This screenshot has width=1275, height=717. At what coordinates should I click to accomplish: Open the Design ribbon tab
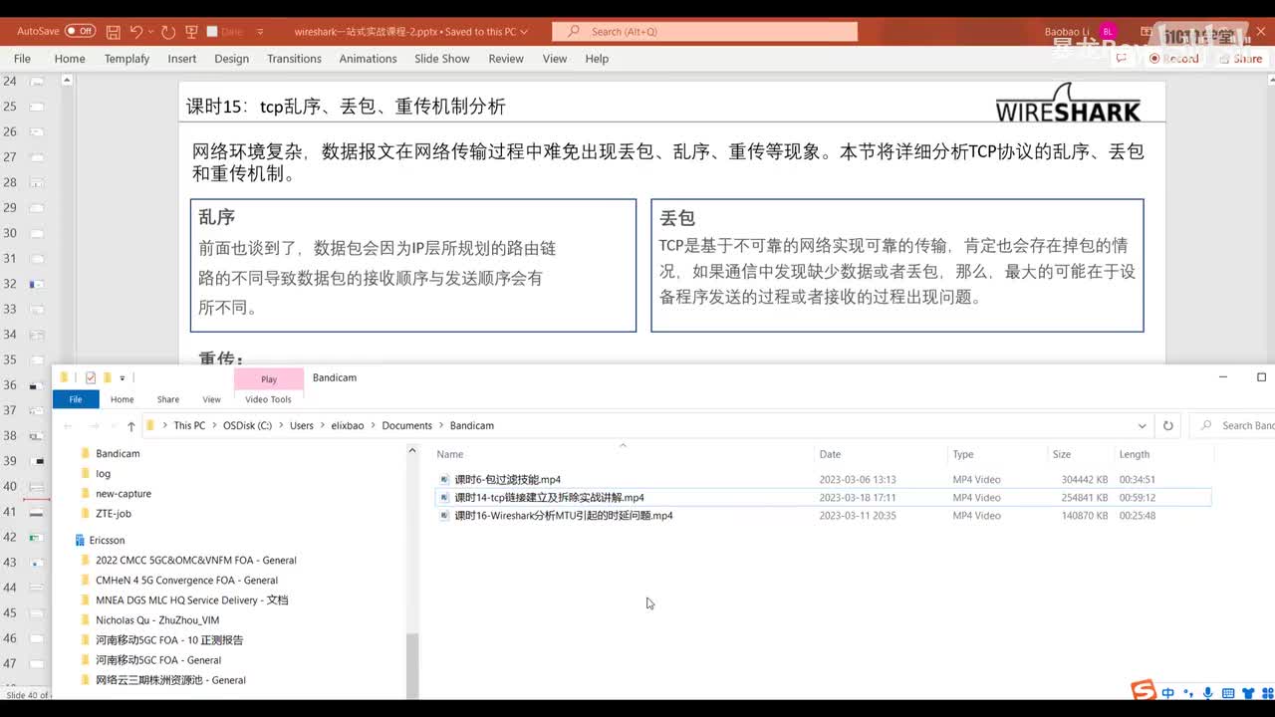click(x=231, y=59)
